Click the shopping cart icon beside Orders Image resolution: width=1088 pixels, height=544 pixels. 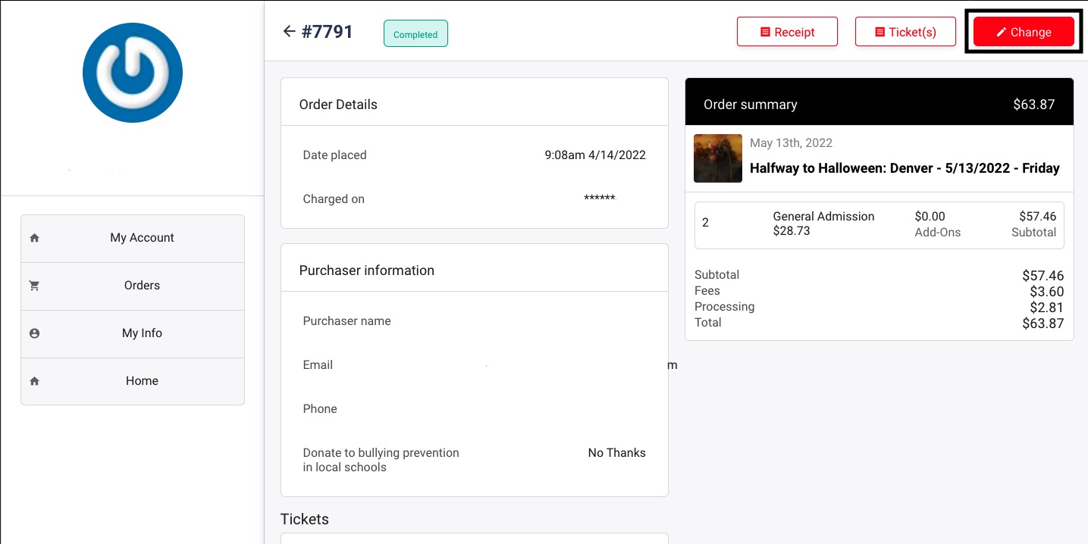[34, 286]
